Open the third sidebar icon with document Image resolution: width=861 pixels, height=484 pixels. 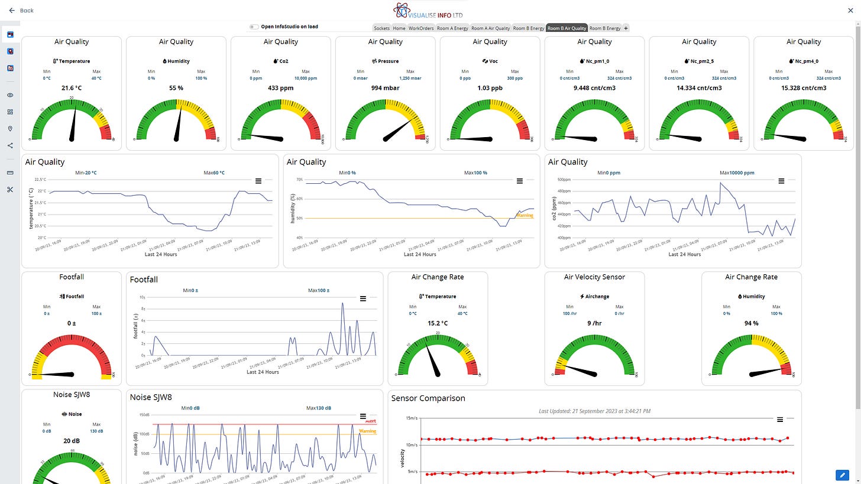click(x=10, y=69)
